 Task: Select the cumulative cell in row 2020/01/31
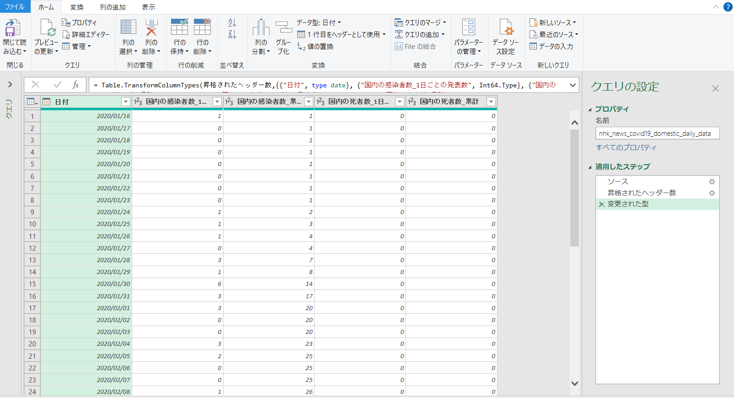(x=269, y=296)
